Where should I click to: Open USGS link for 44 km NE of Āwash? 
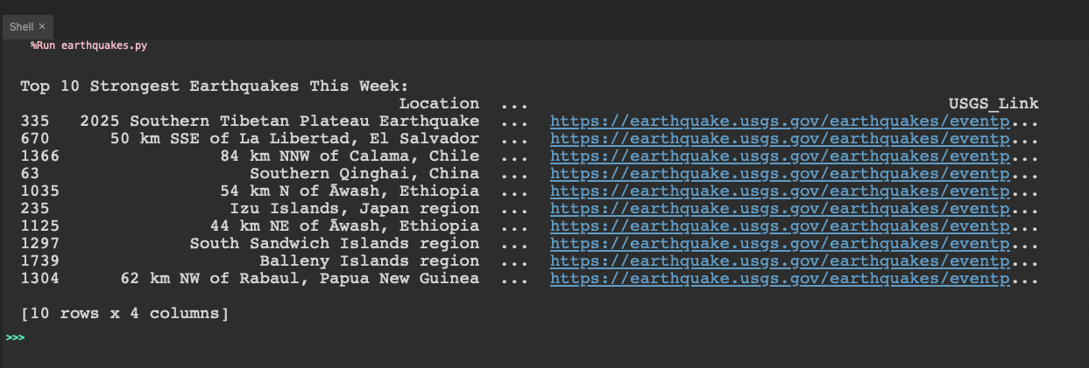(780, 226)
